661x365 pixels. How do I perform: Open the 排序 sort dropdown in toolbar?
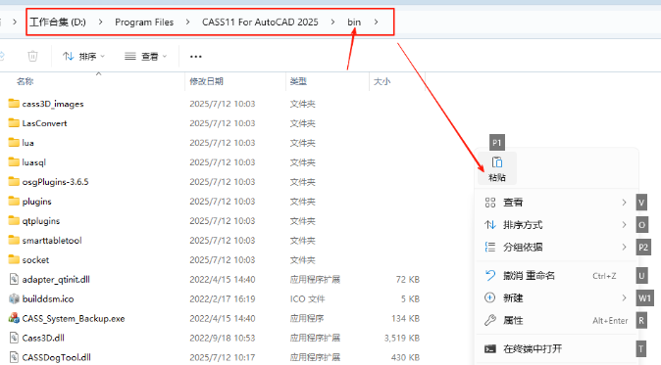tap(84, 57)
